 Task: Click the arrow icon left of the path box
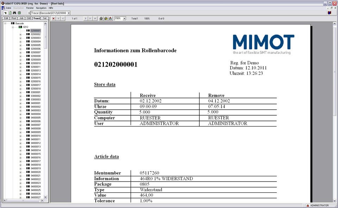(x=29, y=13)
